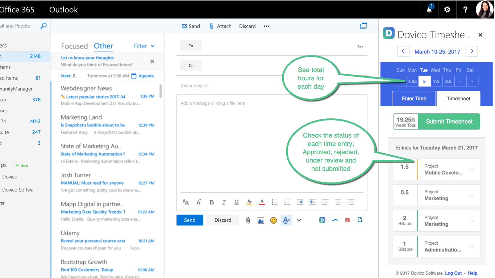Open the blue boomerang add-in icon

(335, 220)
